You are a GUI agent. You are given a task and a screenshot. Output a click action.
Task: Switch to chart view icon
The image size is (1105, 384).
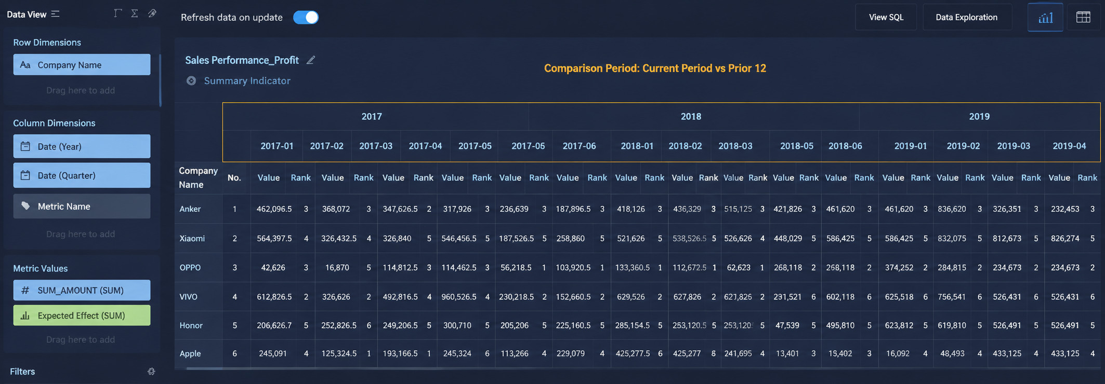click(x=1045, y=17)
